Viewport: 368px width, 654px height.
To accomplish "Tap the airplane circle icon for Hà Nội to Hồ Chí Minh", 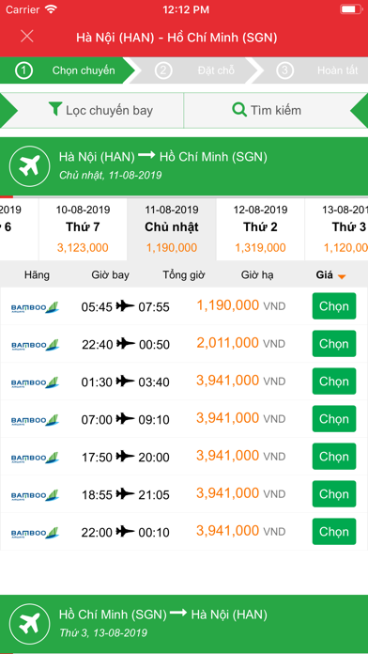I will [x=30, y=165].
